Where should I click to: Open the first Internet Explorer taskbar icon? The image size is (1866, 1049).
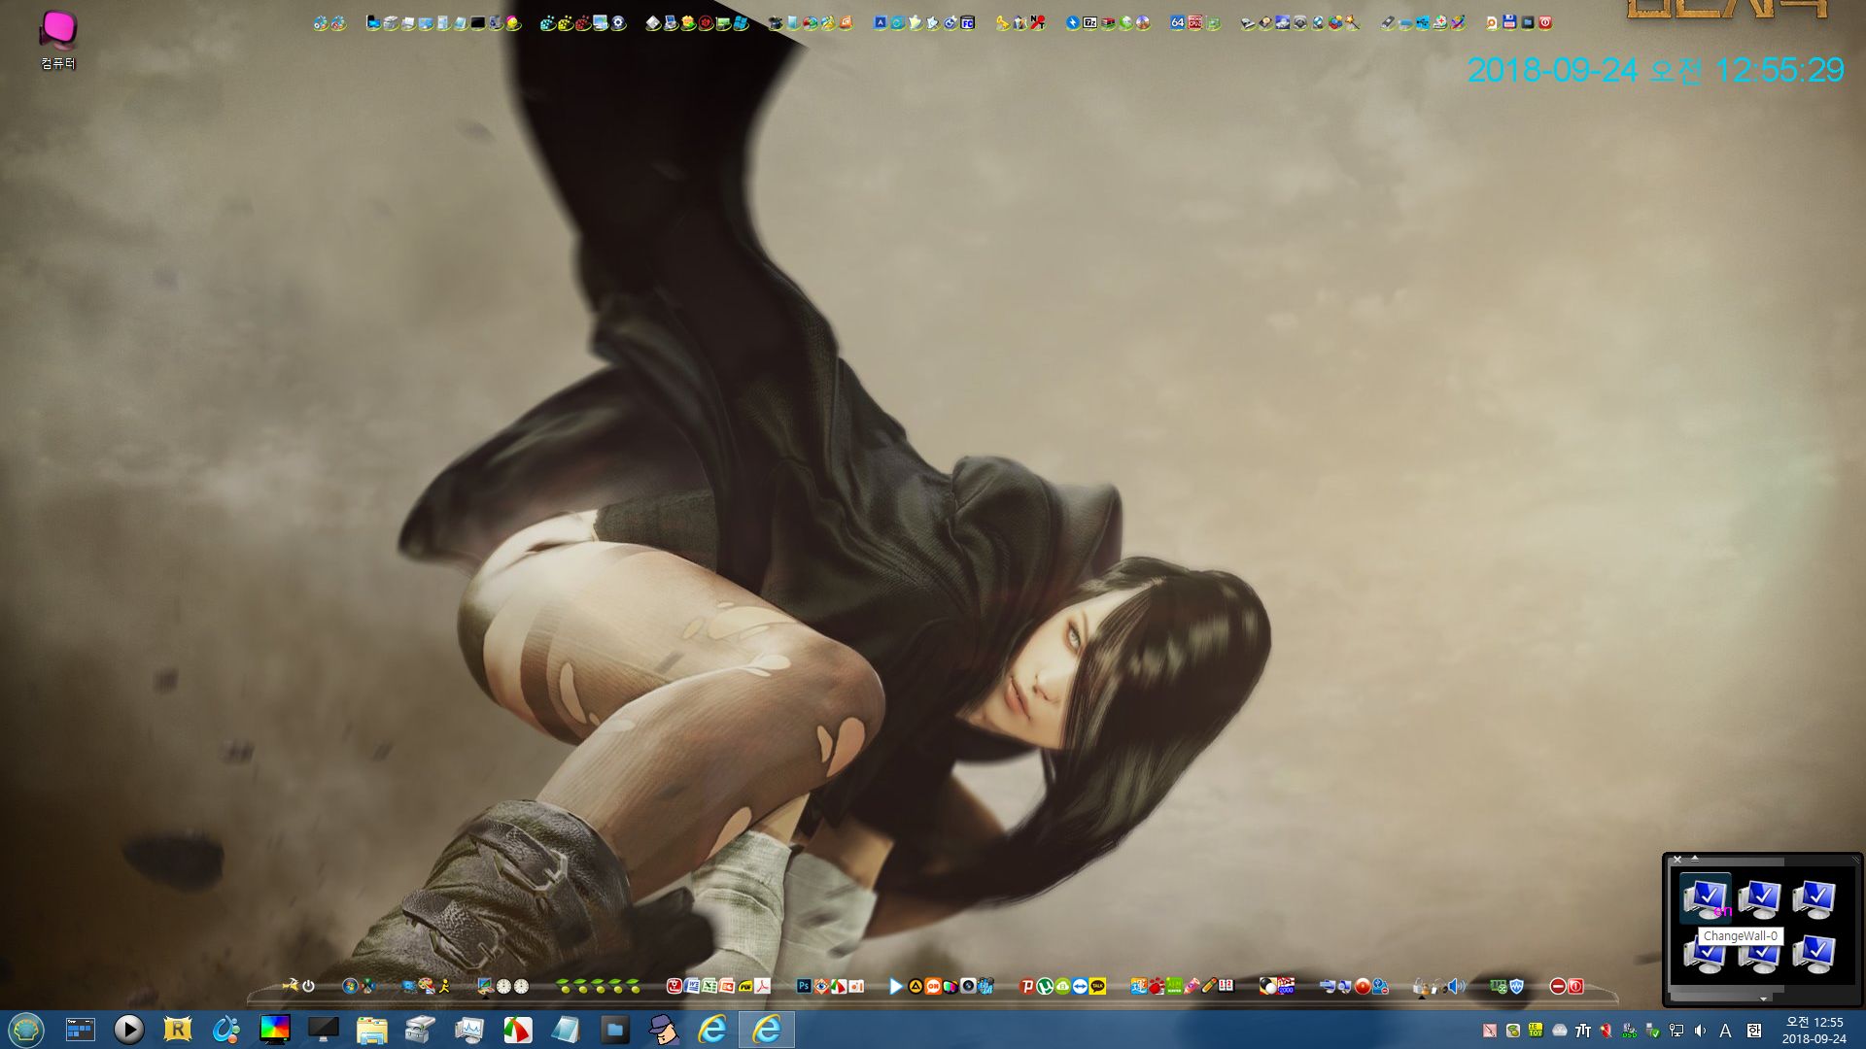713,1030
